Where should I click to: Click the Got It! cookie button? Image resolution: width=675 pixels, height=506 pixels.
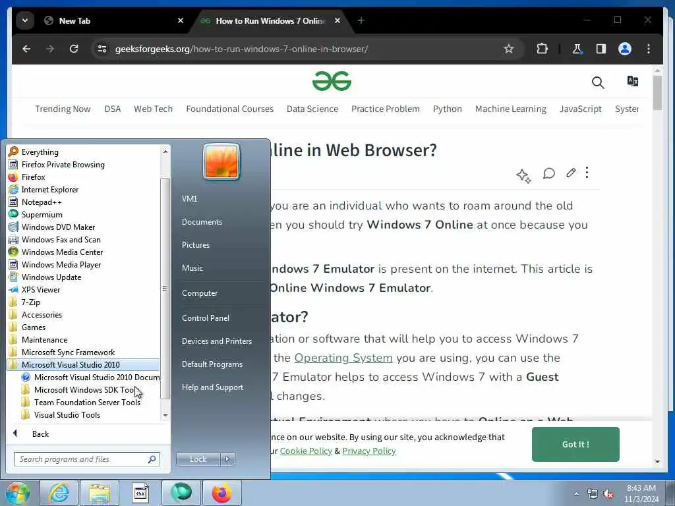pyautogui.click(x=575, y=445)
